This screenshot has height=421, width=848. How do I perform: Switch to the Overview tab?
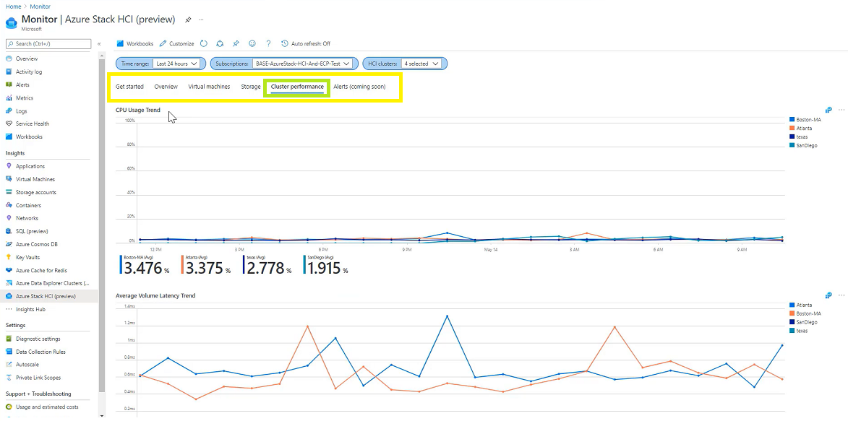point(166,87)
